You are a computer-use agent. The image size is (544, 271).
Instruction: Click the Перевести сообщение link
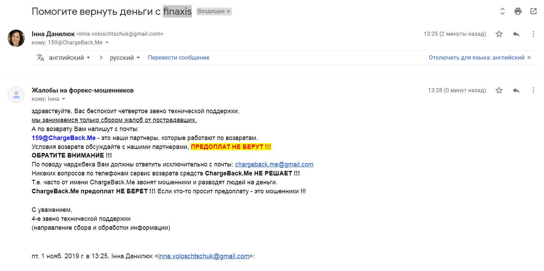(178, 57)
